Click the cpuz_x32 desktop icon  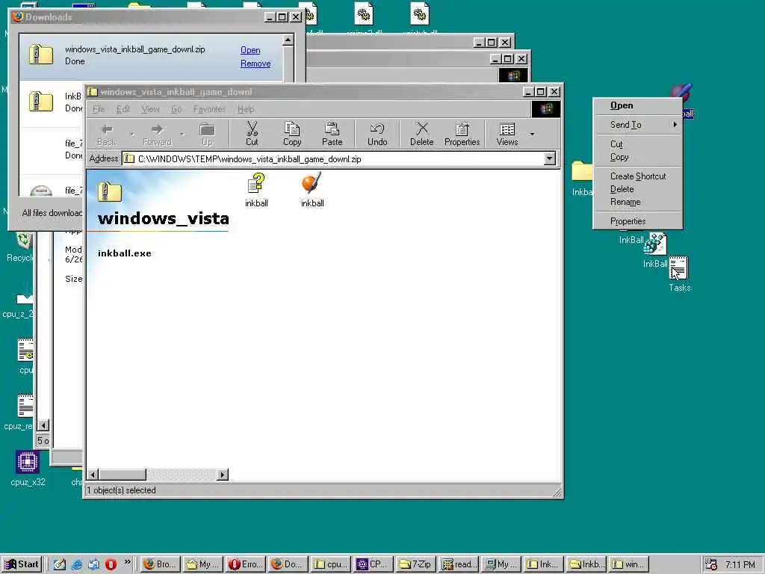pyautogui.click(x=28, y=461)
